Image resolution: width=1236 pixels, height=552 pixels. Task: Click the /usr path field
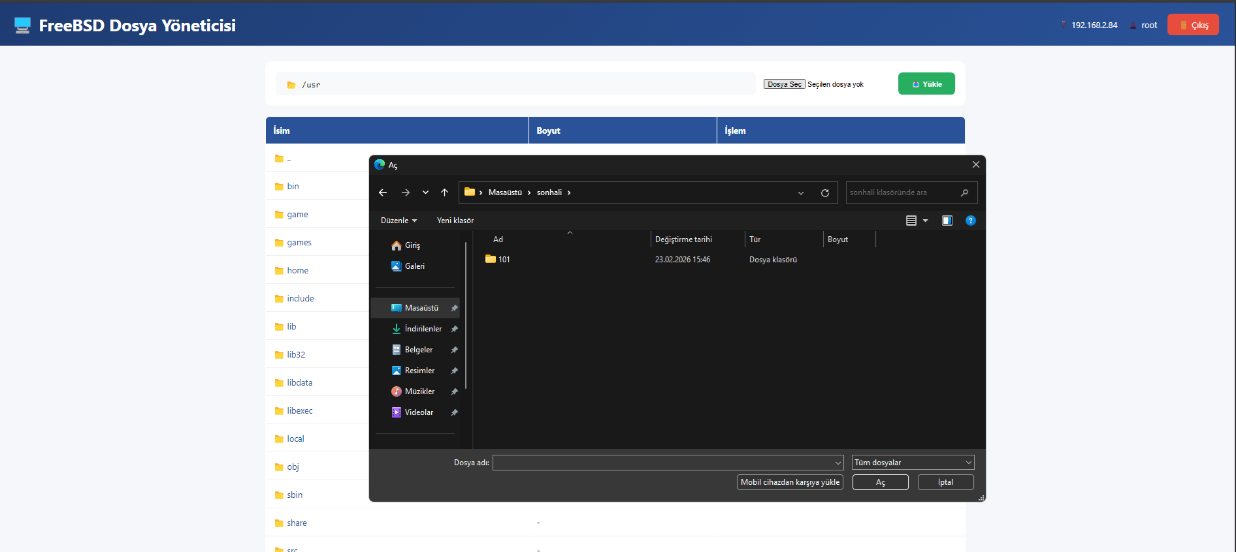point(515,84)
